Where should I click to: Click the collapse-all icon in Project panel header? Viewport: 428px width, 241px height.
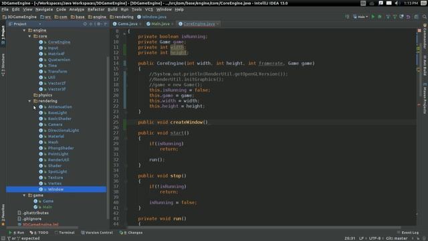(x=91, y=24)
